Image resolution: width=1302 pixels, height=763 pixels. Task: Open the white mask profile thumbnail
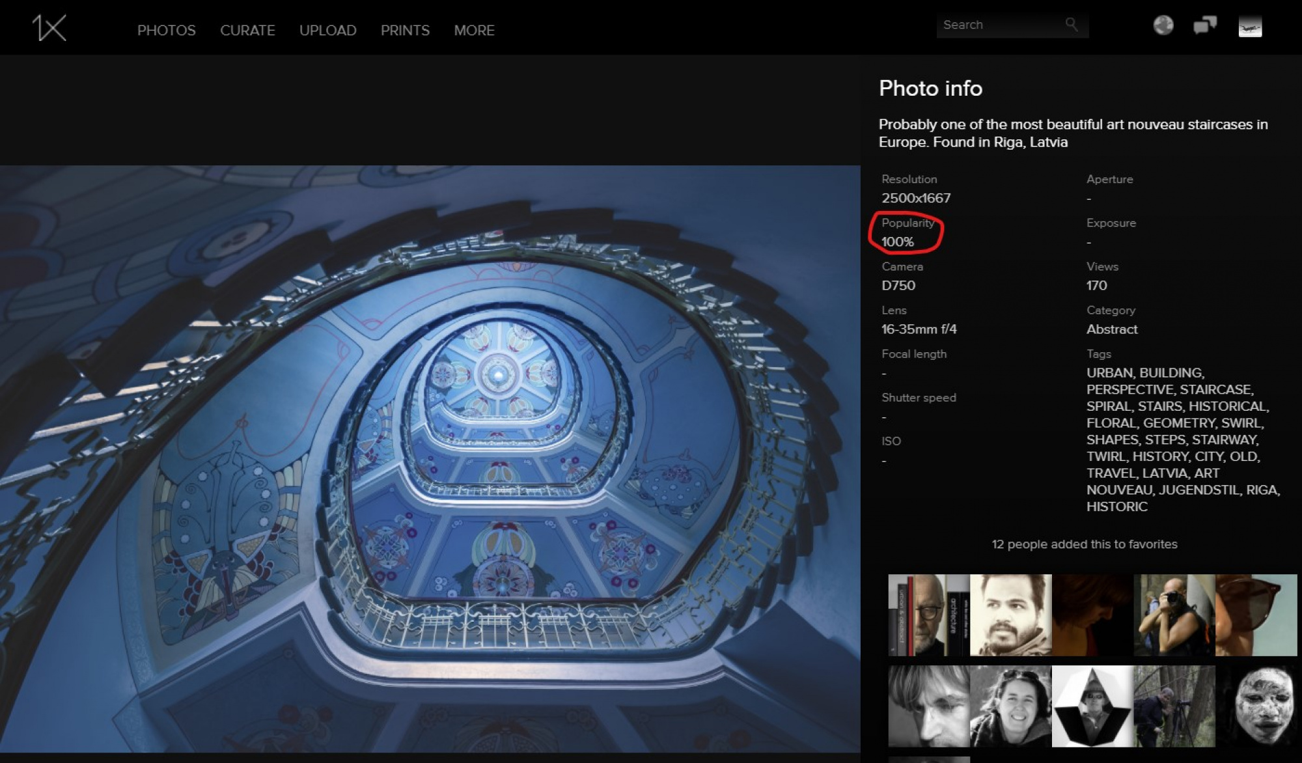tap(1256, 706)
